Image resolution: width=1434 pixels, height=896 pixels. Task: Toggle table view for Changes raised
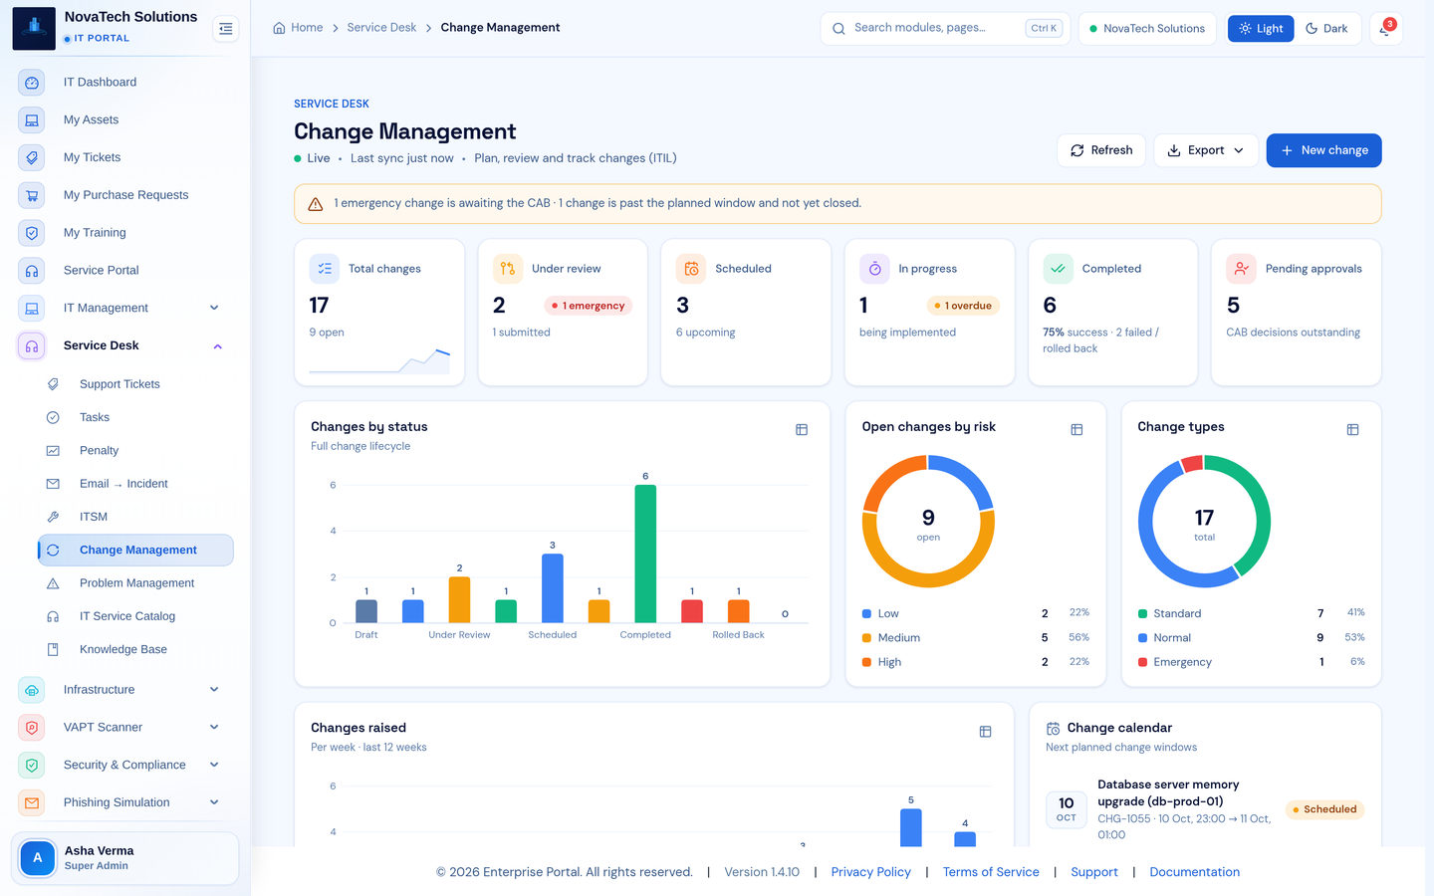pos(985,732)
